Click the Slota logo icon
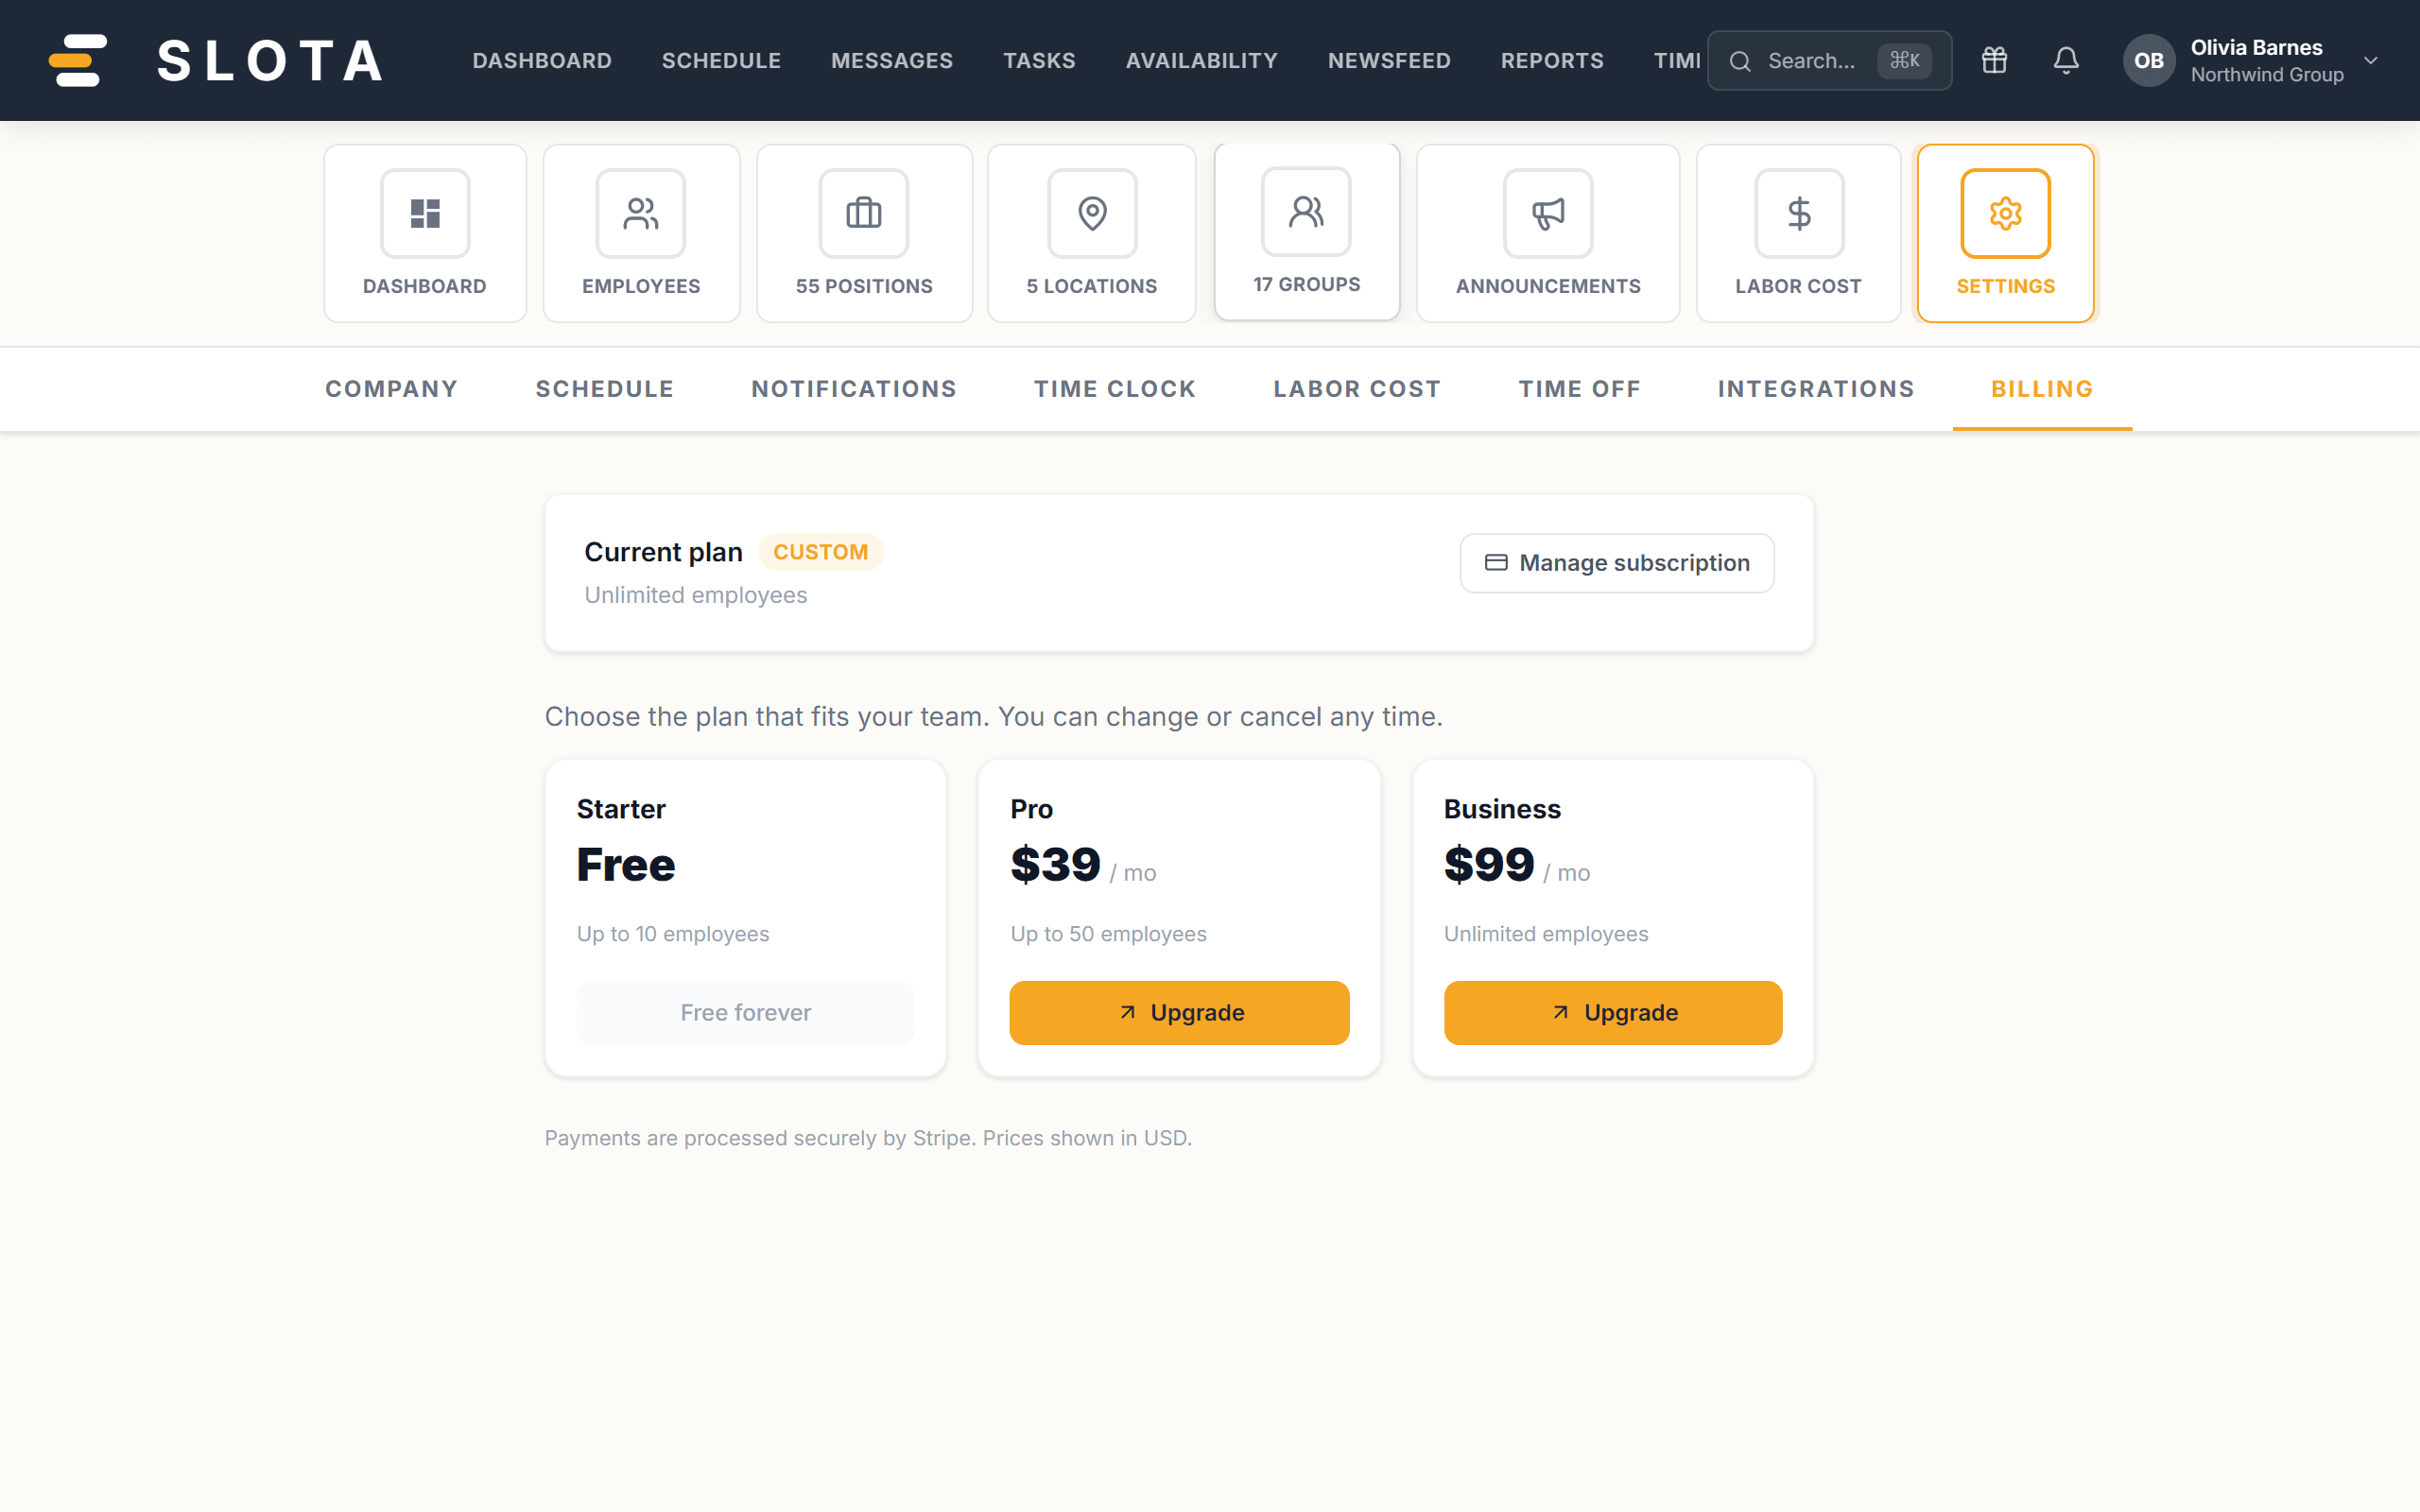 (x=78, y=60)
